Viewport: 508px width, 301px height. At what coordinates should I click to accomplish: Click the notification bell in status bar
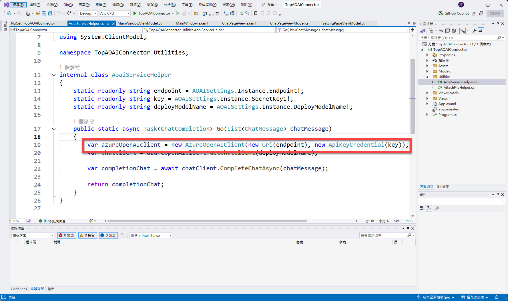497,297
